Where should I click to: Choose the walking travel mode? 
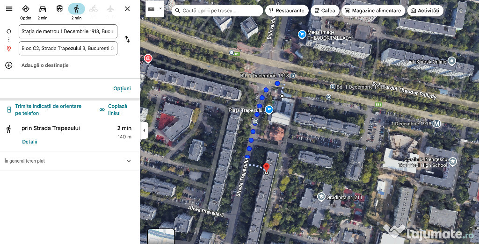pyautogui.click(x=76, y=9)
